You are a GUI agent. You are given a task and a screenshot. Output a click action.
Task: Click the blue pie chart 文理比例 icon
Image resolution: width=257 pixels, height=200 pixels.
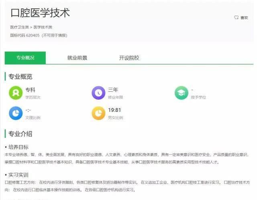pos(16,113)
